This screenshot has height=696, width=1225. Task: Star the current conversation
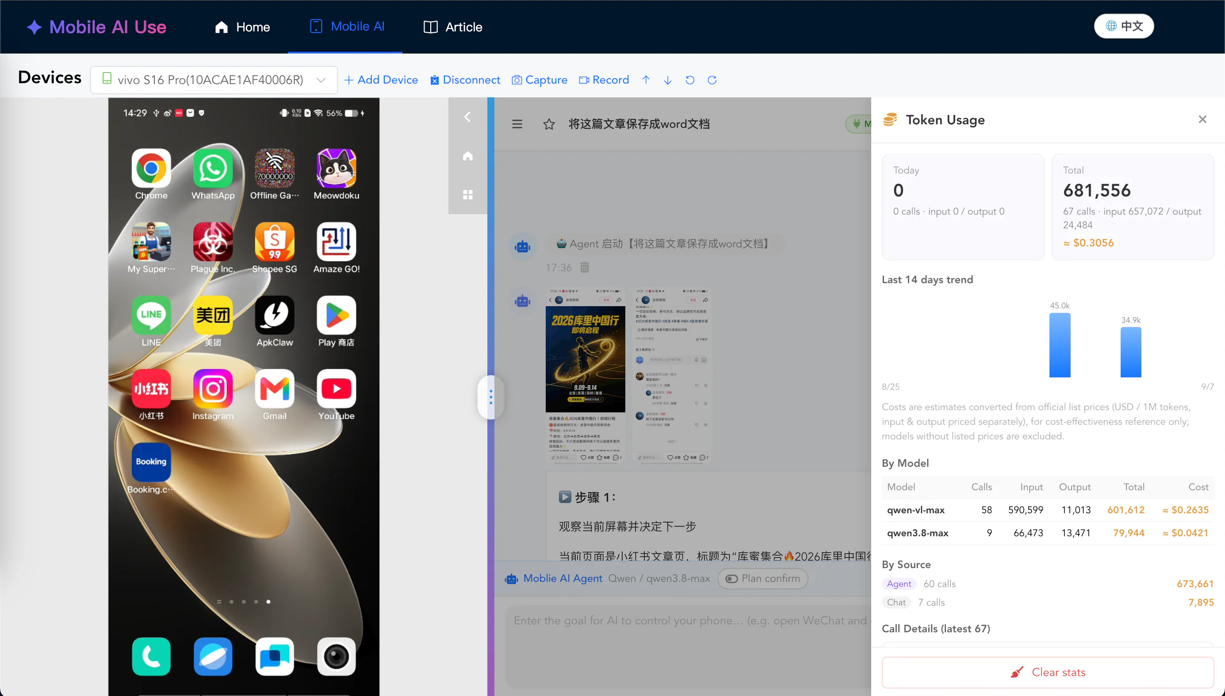tap(549, 124)
